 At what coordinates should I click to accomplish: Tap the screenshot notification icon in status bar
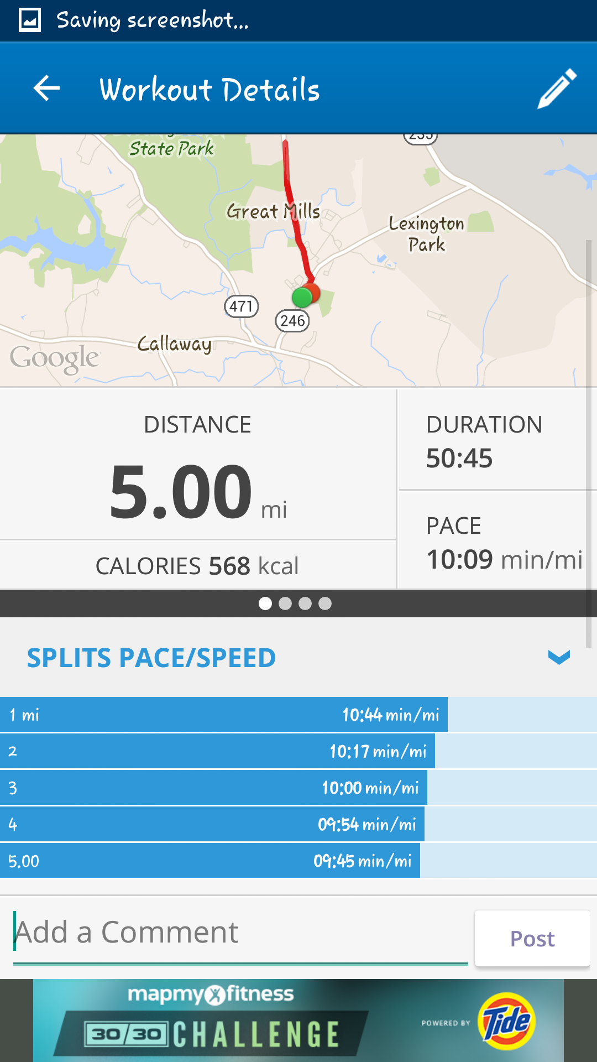pyautogui.click(x=30, y=20)
